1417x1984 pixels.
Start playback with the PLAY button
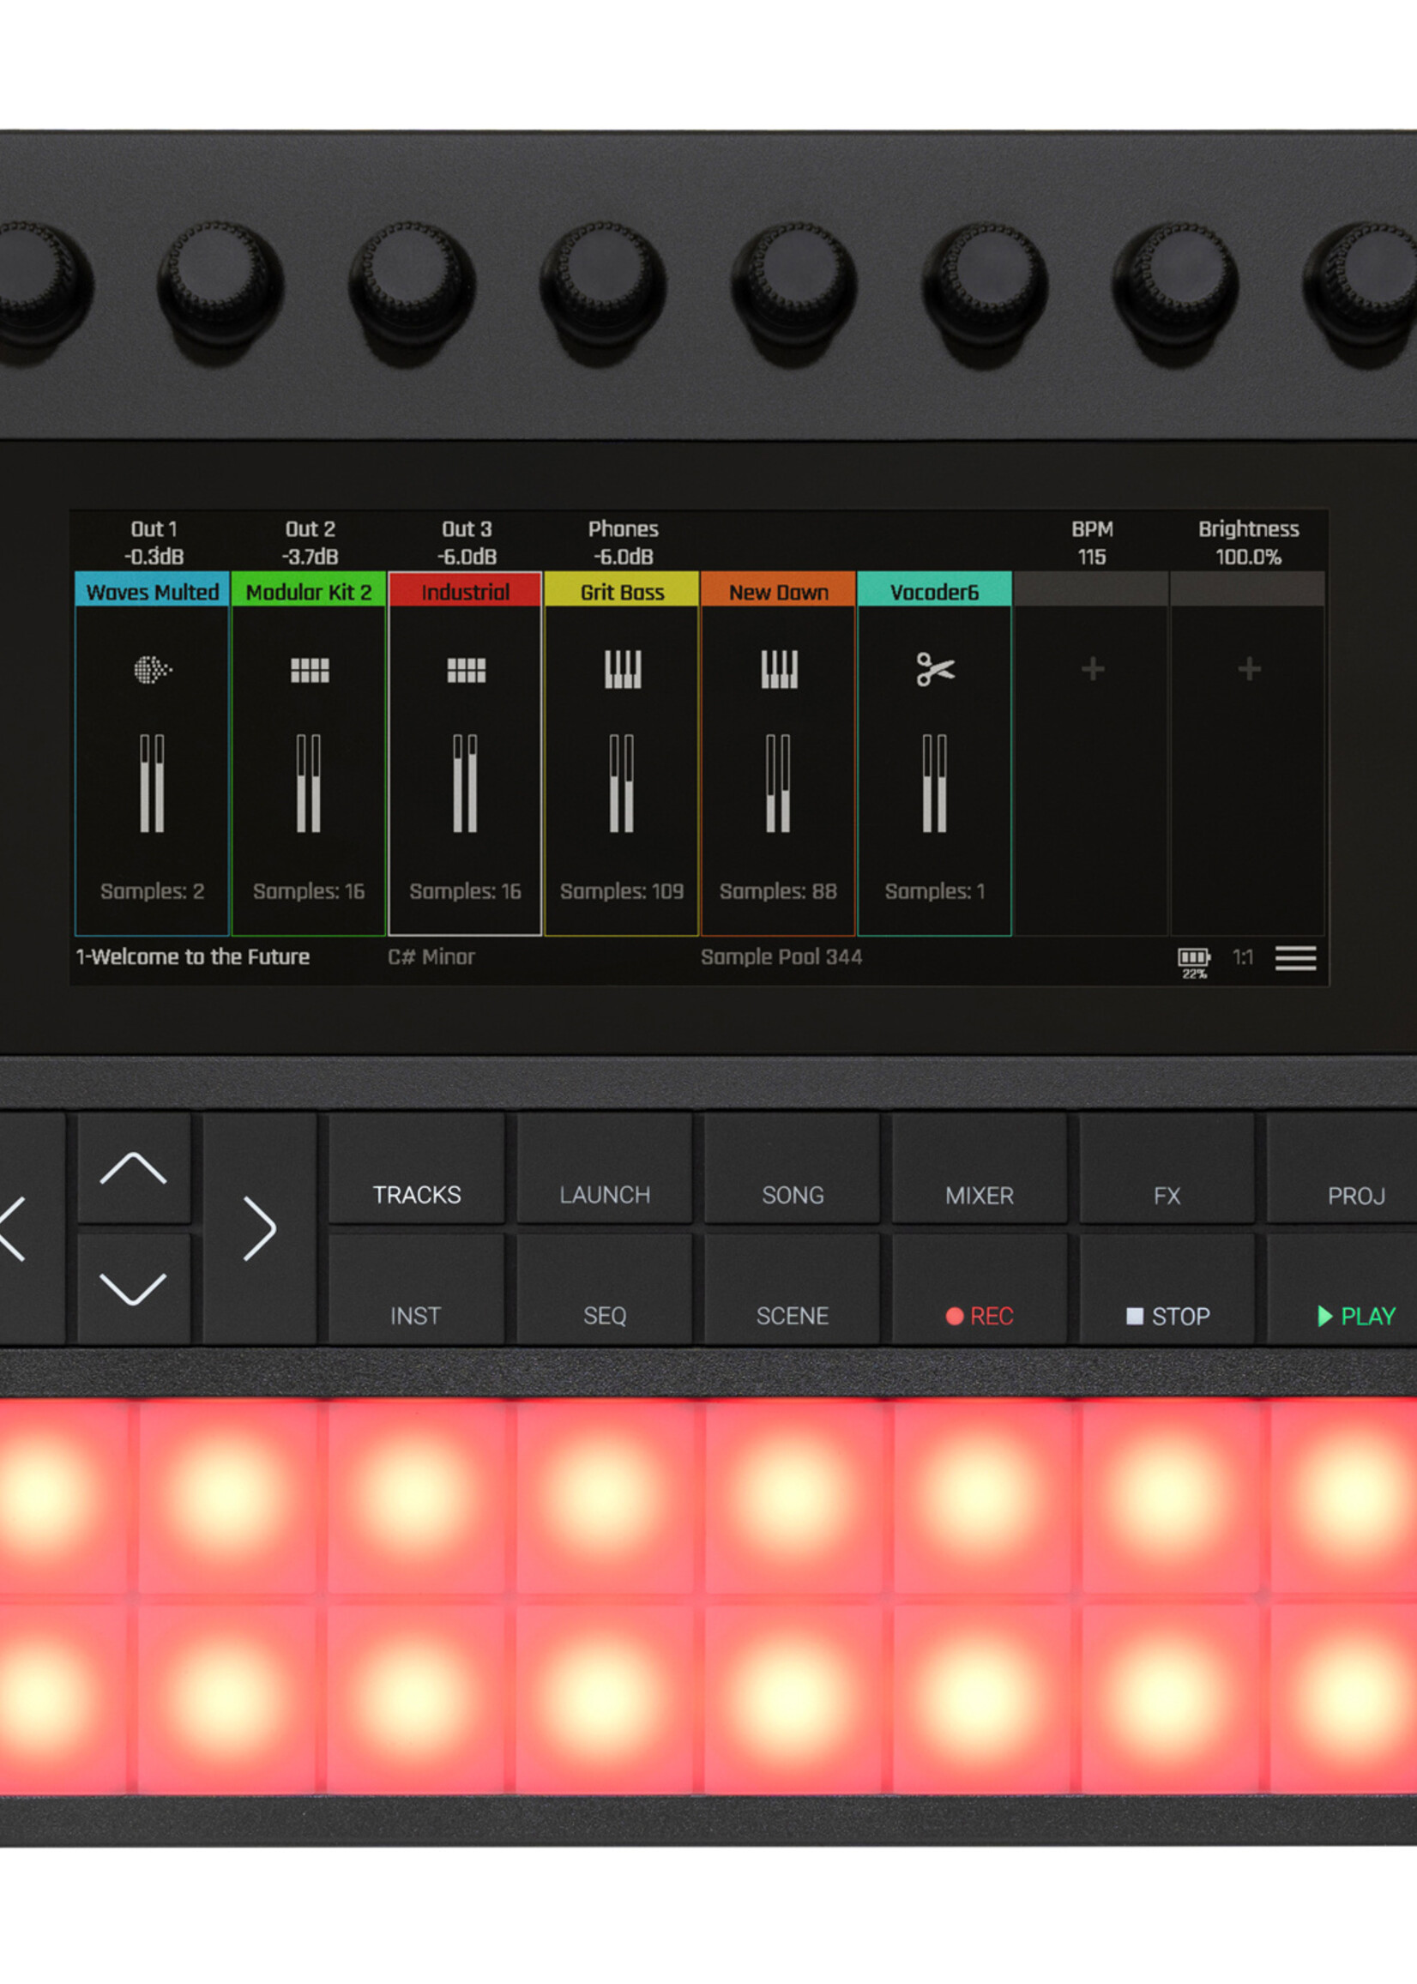(1344, 1287)
